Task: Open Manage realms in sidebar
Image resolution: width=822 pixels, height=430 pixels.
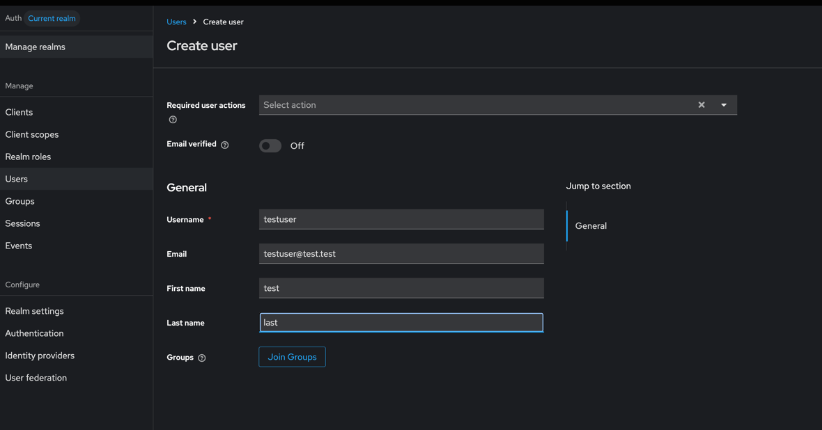Action: coord(77,47)
